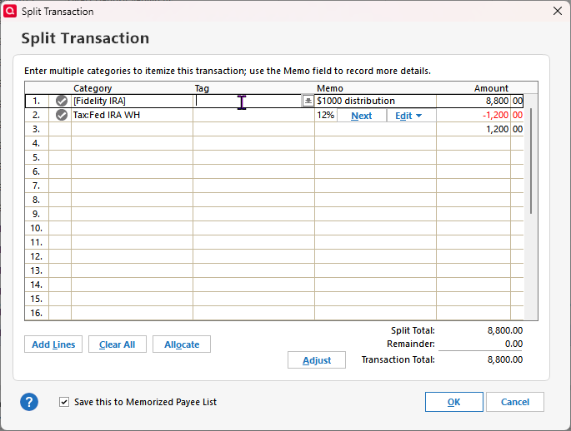Click the 12% memo on row 2
Screen dimensions: 571x431
point(326,115)
